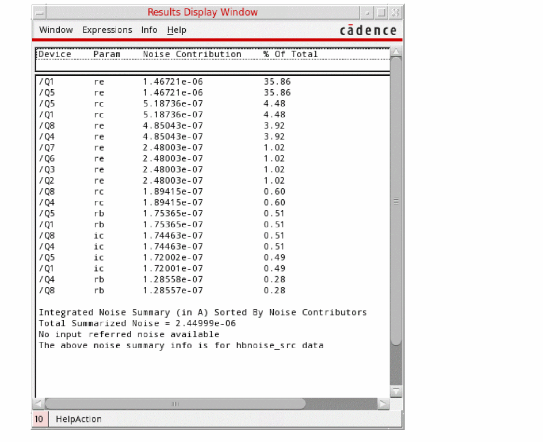Open the Info menu
The height and width of the screenshot is (442, 543).
coord(149,30)
